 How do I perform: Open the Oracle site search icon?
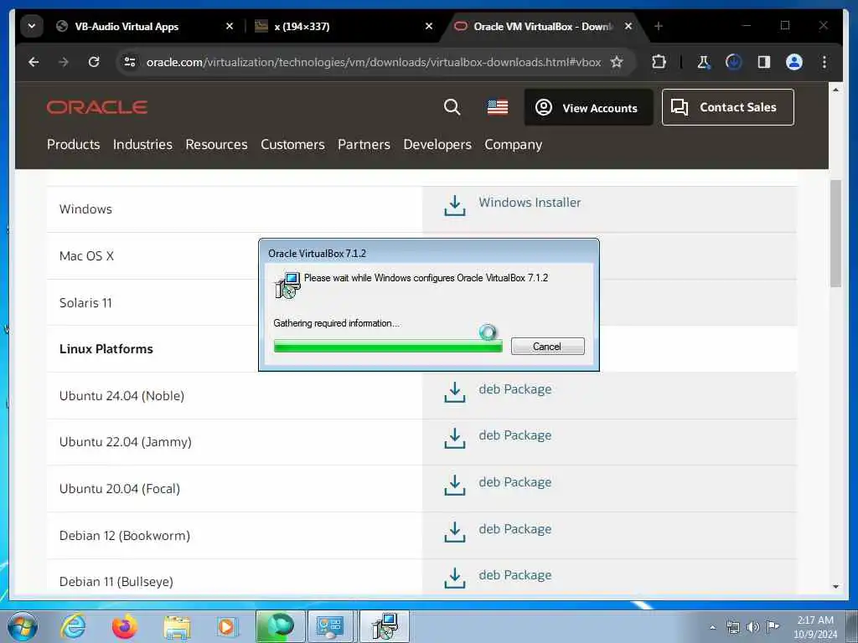452,107
